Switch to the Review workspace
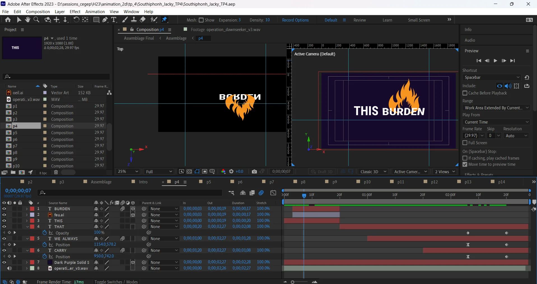 [359, 20]
